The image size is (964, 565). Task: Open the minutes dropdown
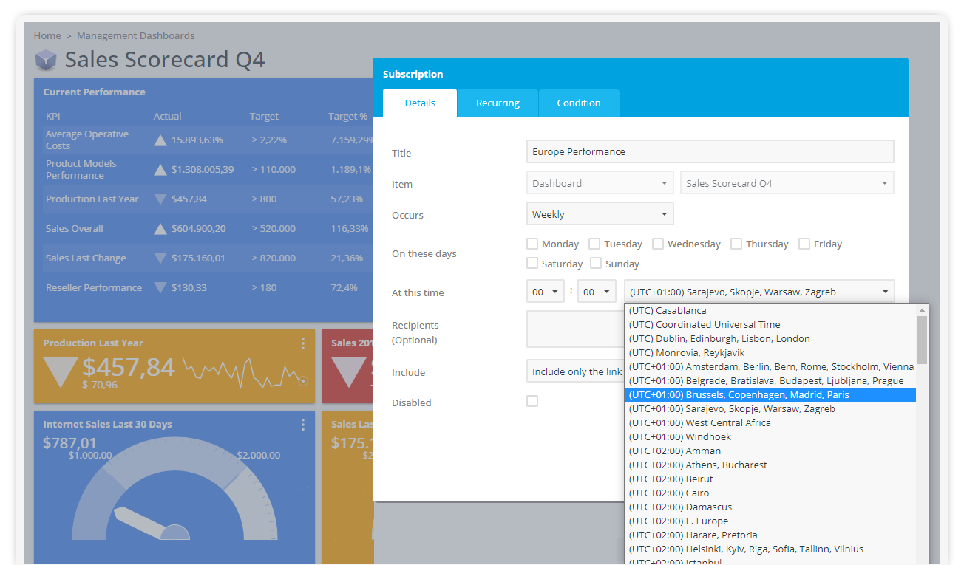tap(597, 292)
